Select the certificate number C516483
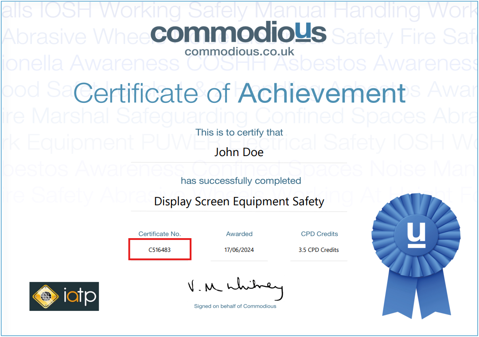This screenshot has width=479, height=337. pyautogui.click(x=160, y=250)
